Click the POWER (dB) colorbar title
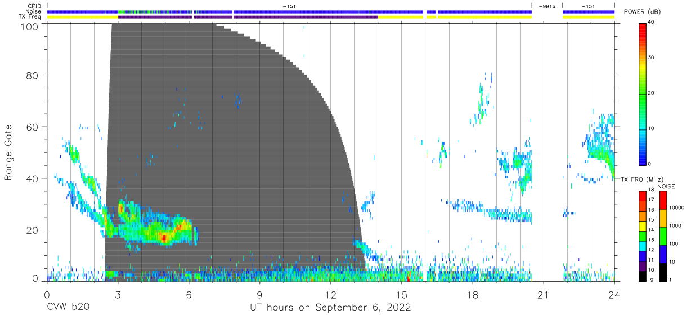This screenshot has height=319, width=691. [643, 12]
